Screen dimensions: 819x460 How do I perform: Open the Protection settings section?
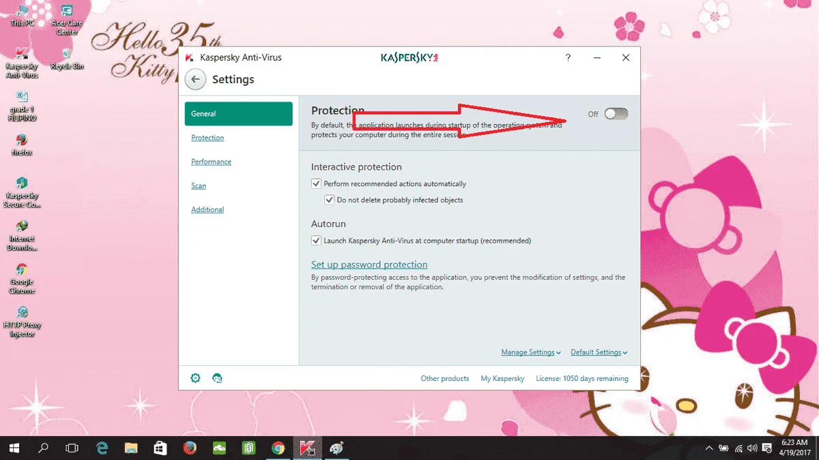coord(207,138)
